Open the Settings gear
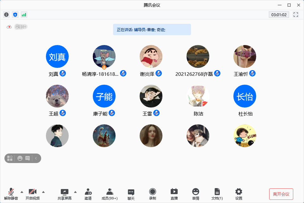 coord(239,194)
